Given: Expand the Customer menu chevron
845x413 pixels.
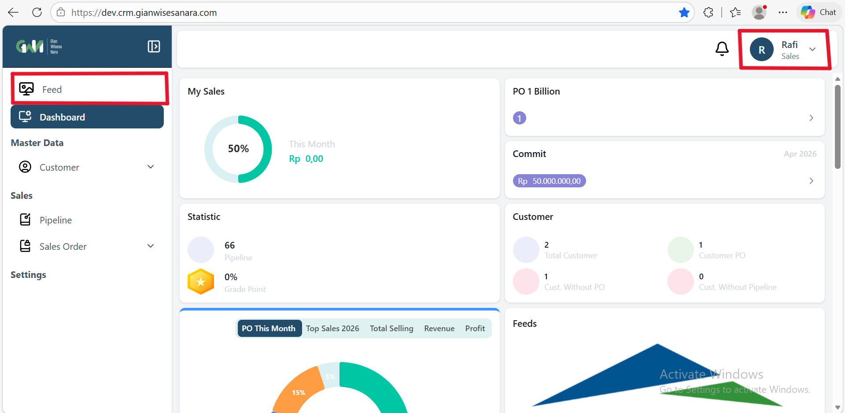Looking at the screenshot, I should (x=151, y=167).
